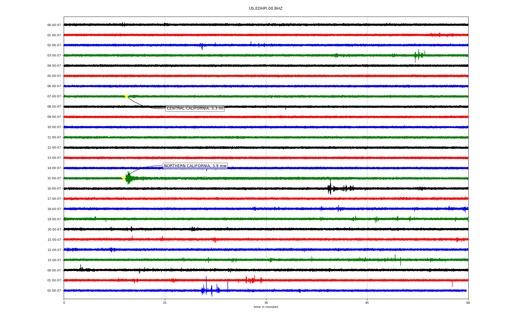Click the yellow star on 15:00:07 trace
Image resolution: width=532 pixels, height=332 pixels.
[124, 178]
